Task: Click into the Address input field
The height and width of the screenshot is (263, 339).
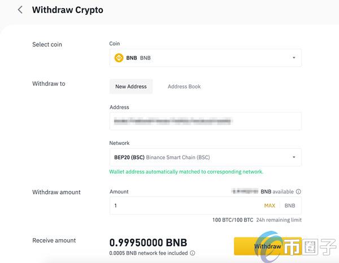Action: coord(206,121)
